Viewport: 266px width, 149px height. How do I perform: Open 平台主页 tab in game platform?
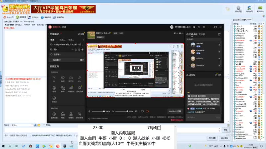coord(9,17)
